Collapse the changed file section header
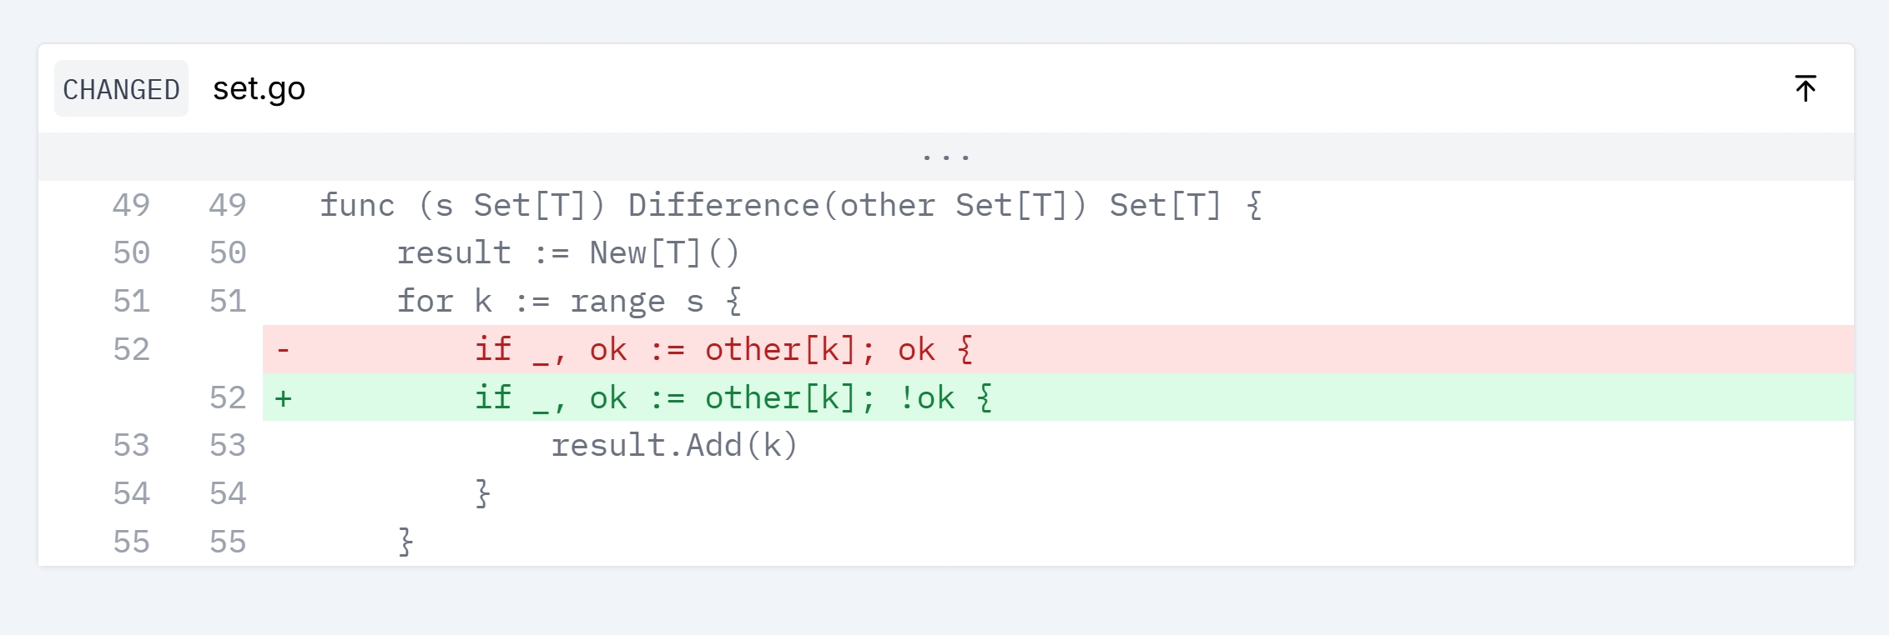 (1805, 87)
